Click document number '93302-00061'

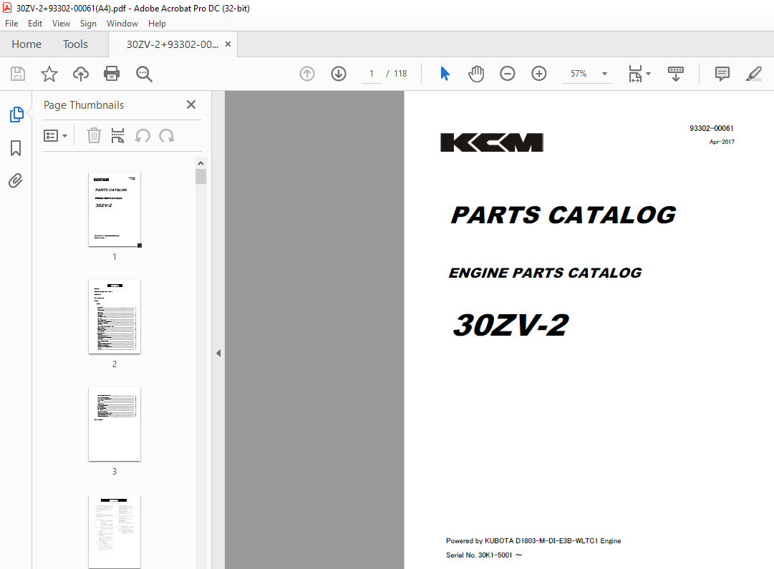coord(711,128)
